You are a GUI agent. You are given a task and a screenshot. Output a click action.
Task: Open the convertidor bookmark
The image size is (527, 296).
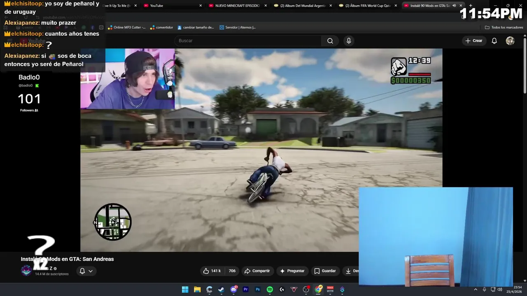(161, 28)
